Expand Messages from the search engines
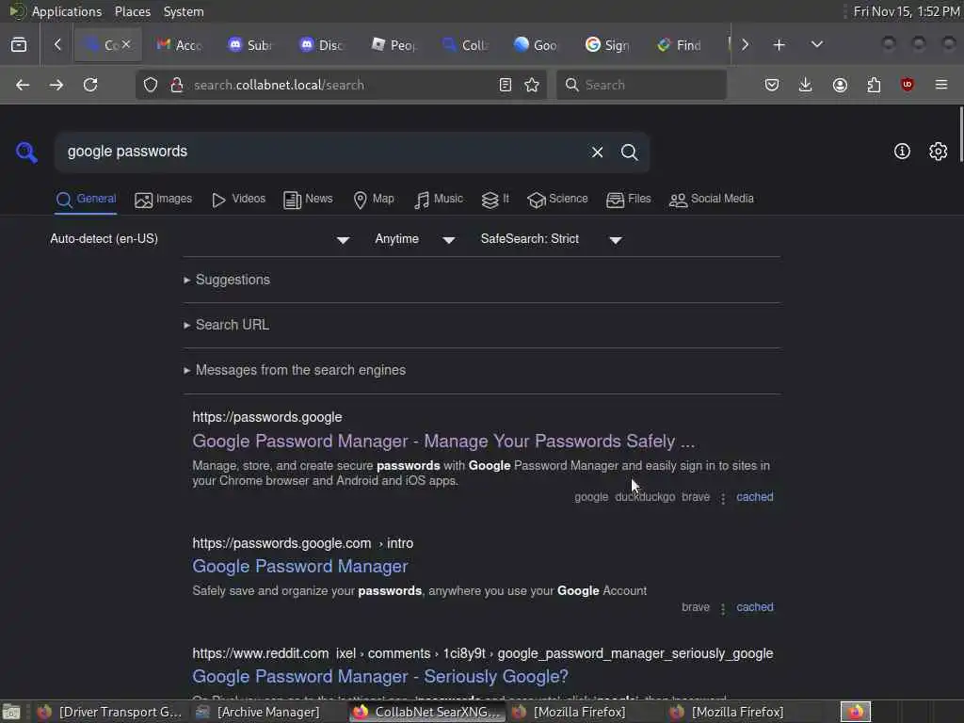This screenshot has height=723, width=964. (x=295, y=370)
